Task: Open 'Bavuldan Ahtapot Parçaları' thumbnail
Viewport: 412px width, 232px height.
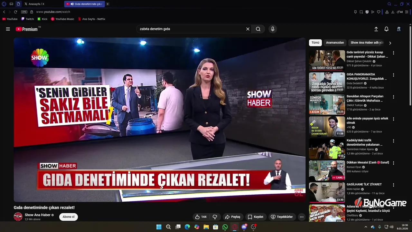Action: tap(327, 104)
